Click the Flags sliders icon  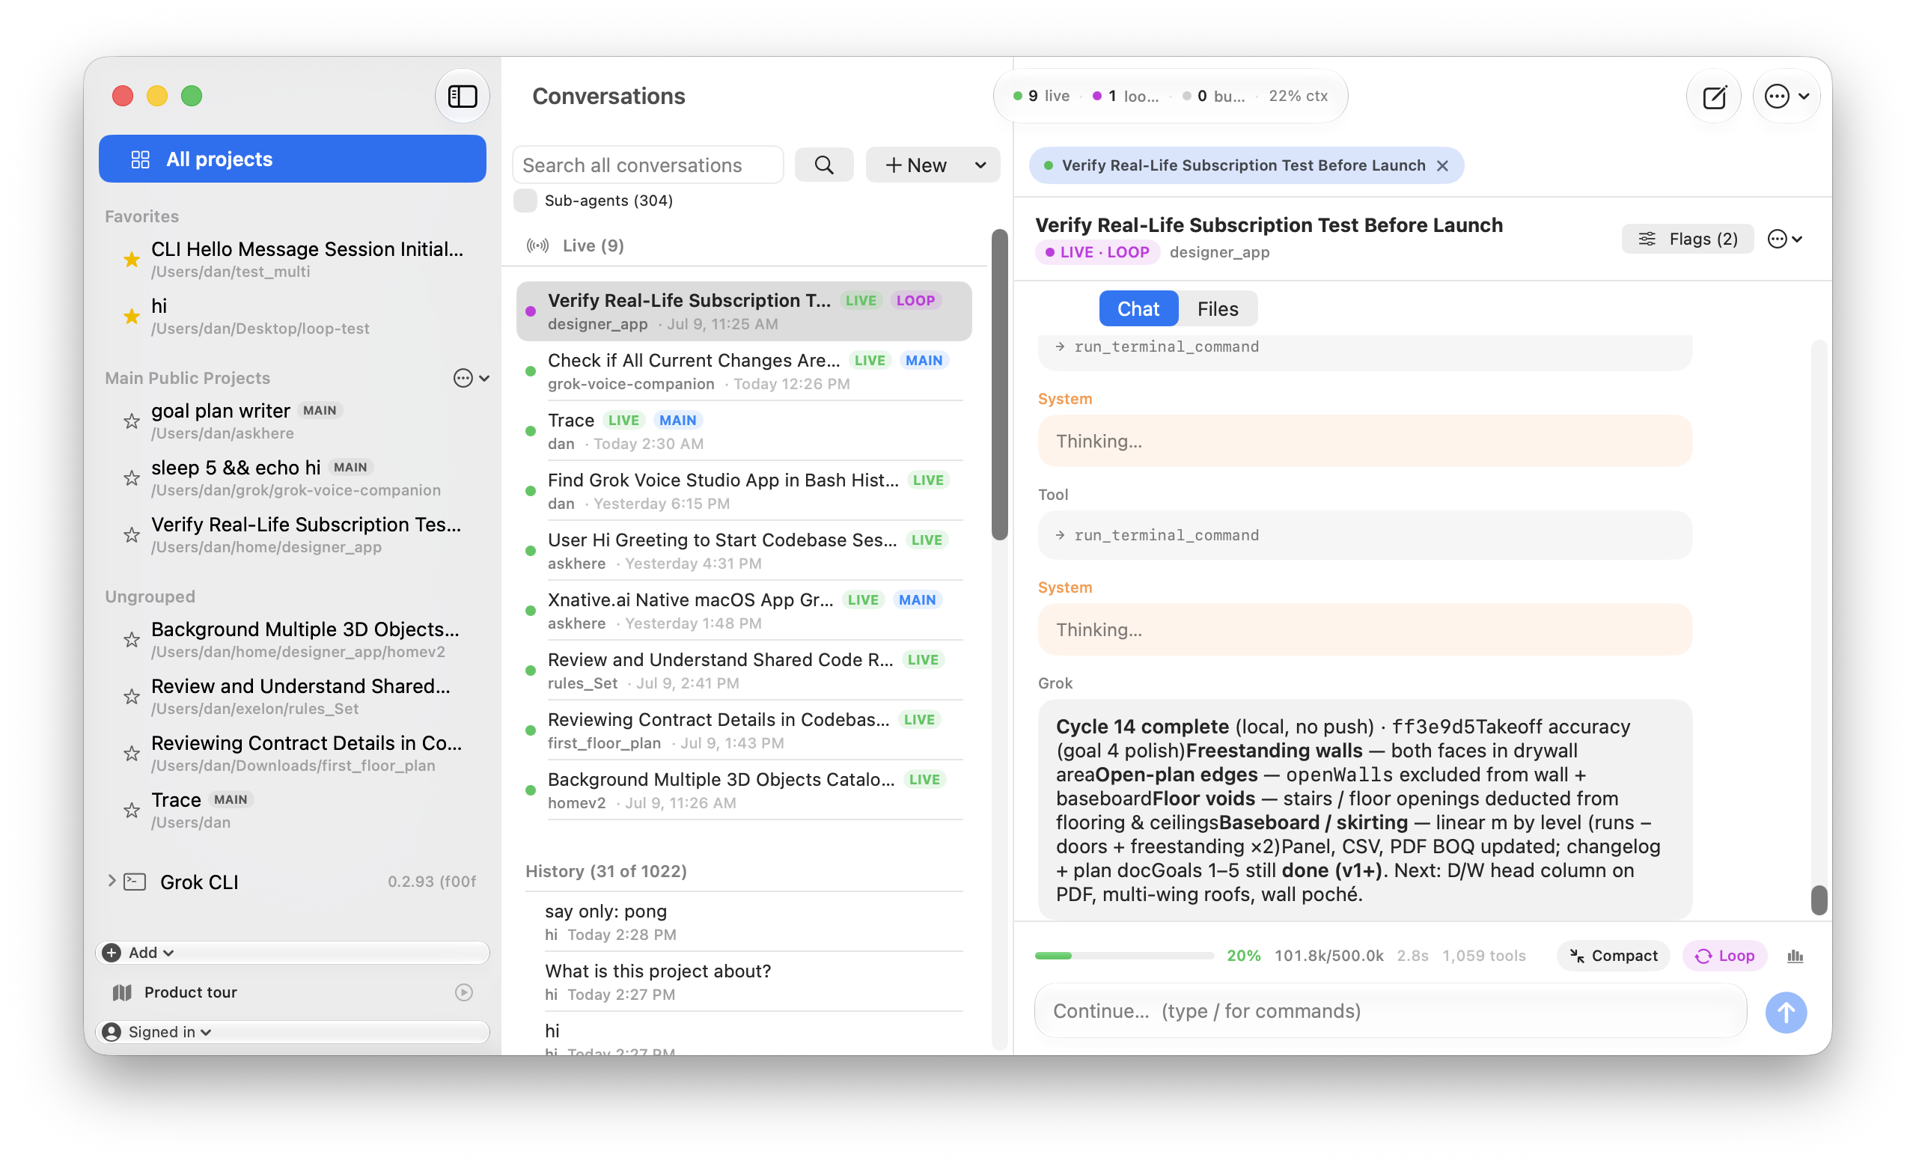click(1647, 239)
